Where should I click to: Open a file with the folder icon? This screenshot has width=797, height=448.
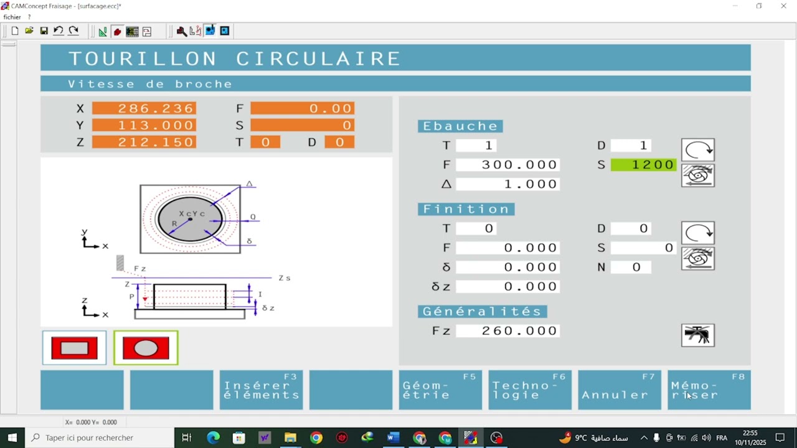coord(29,31)
